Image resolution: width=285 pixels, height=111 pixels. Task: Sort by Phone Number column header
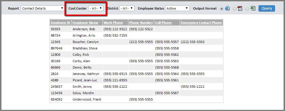tap(141, 23)
